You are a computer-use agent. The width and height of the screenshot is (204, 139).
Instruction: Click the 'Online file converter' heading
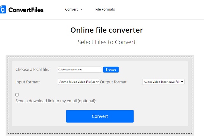(x=106, y=30)
